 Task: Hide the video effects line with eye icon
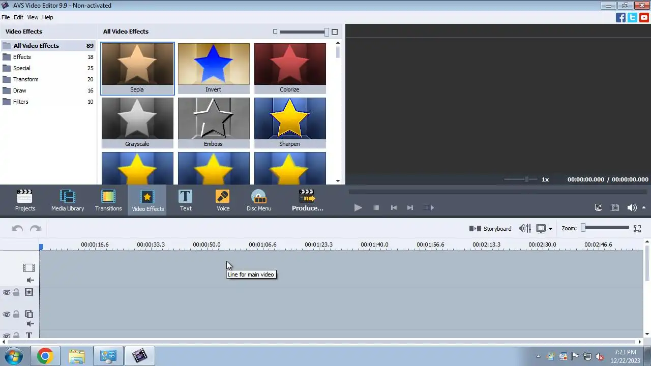pos(7,292)
